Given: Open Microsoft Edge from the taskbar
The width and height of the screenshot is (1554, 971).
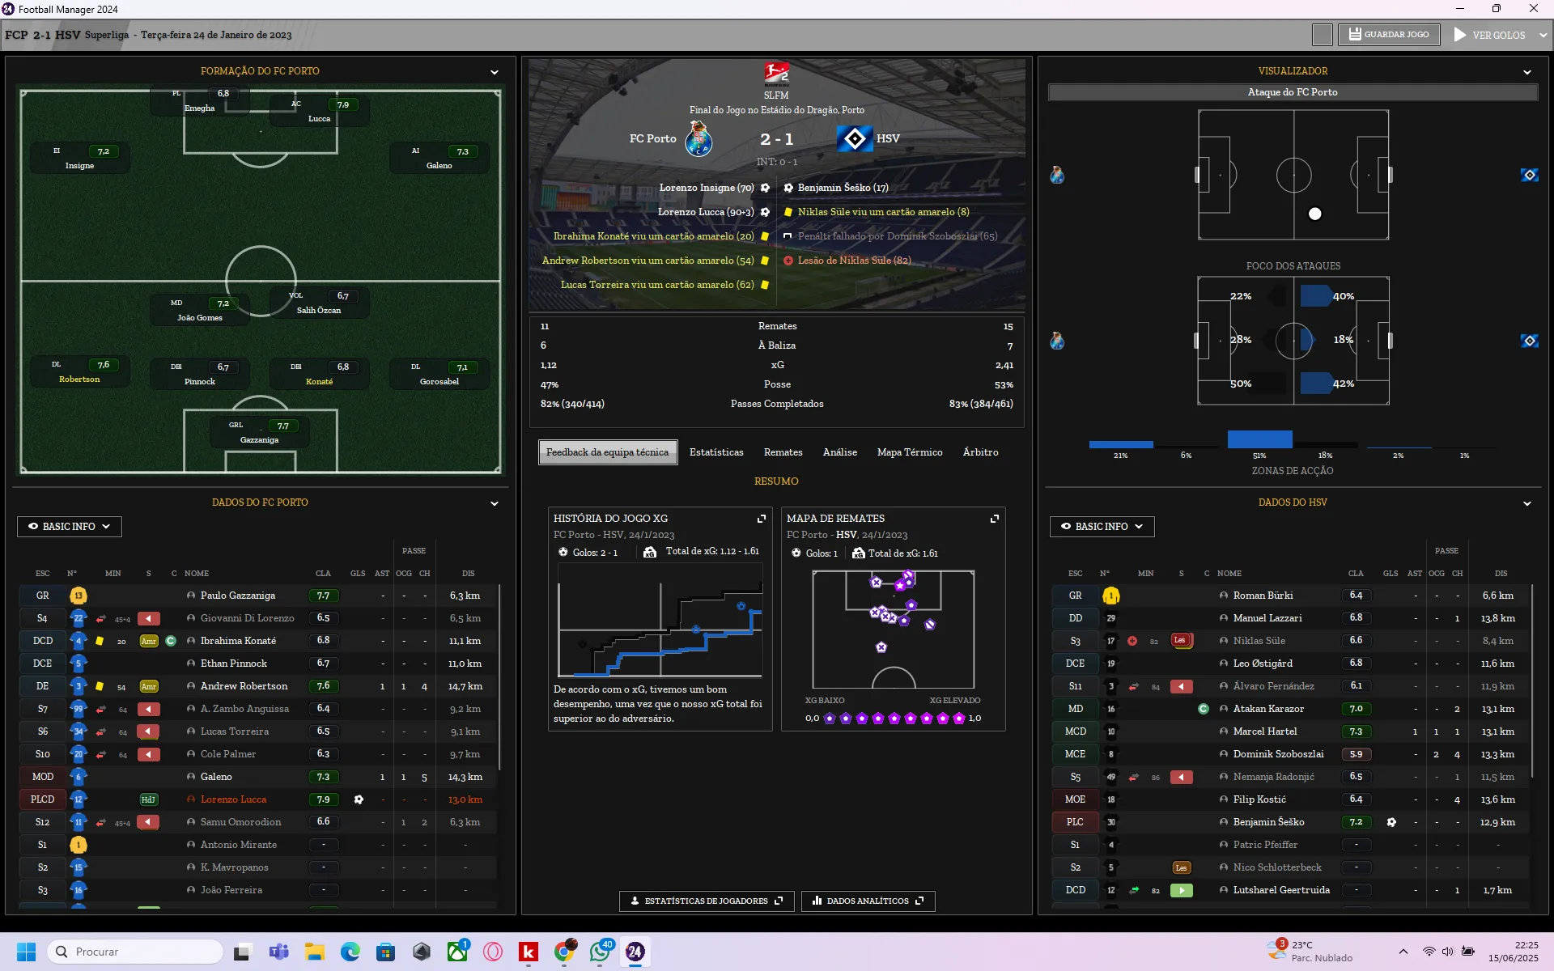Looking at the screenshot, I should pyautogui.click(x=350, y=952).
